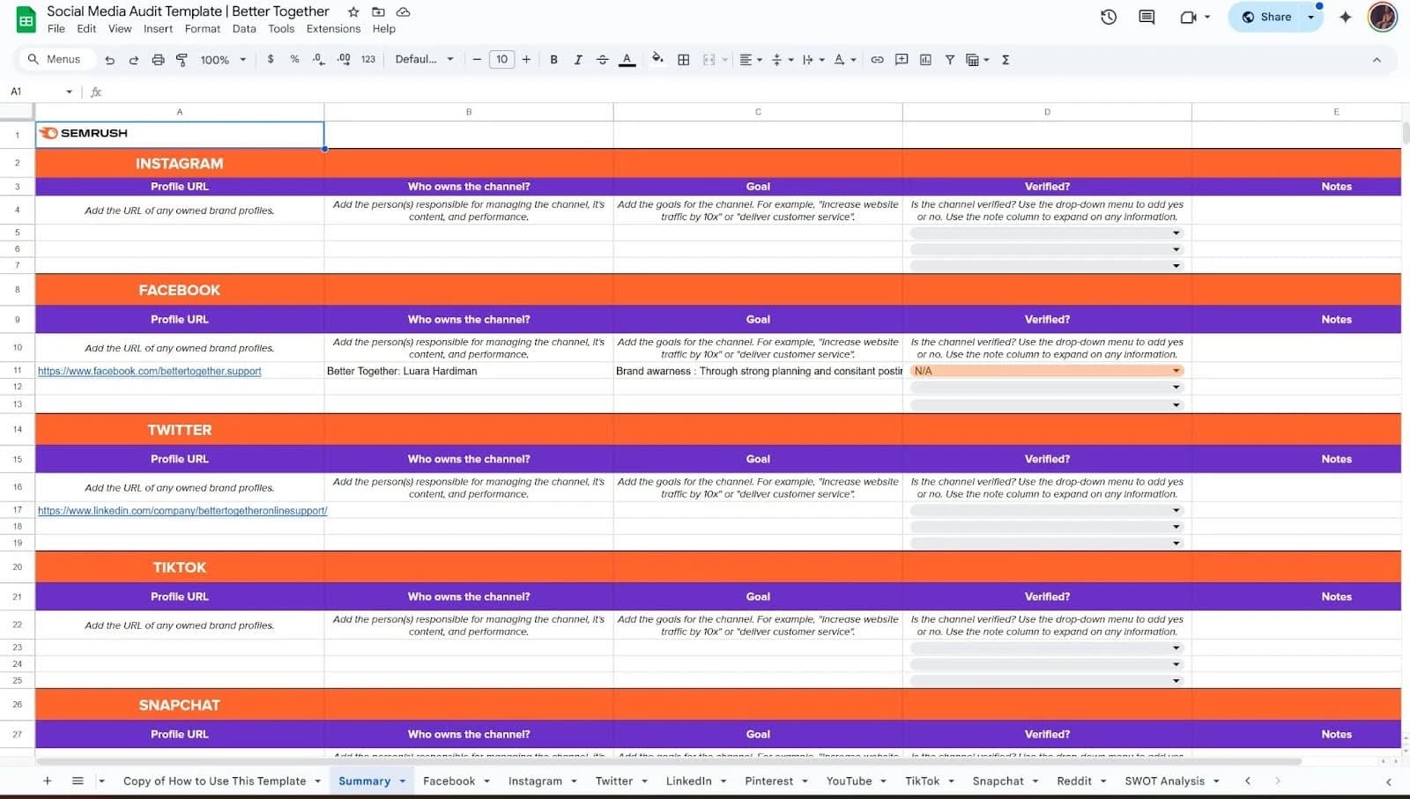1410x799 pixels.
Task: Open the text color picker
Action: click(627, 59)
